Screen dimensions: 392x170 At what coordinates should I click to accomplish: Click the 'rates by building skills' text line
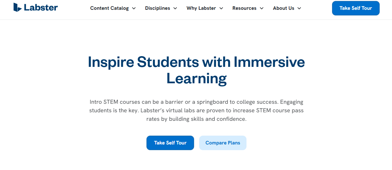(196, 119)
